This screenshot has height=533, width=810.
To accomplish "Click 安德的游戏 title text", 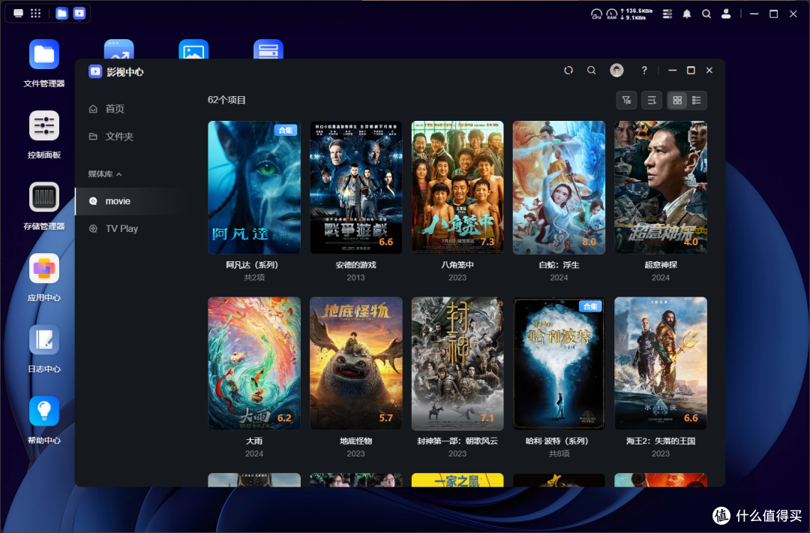I will click(356, 265).
